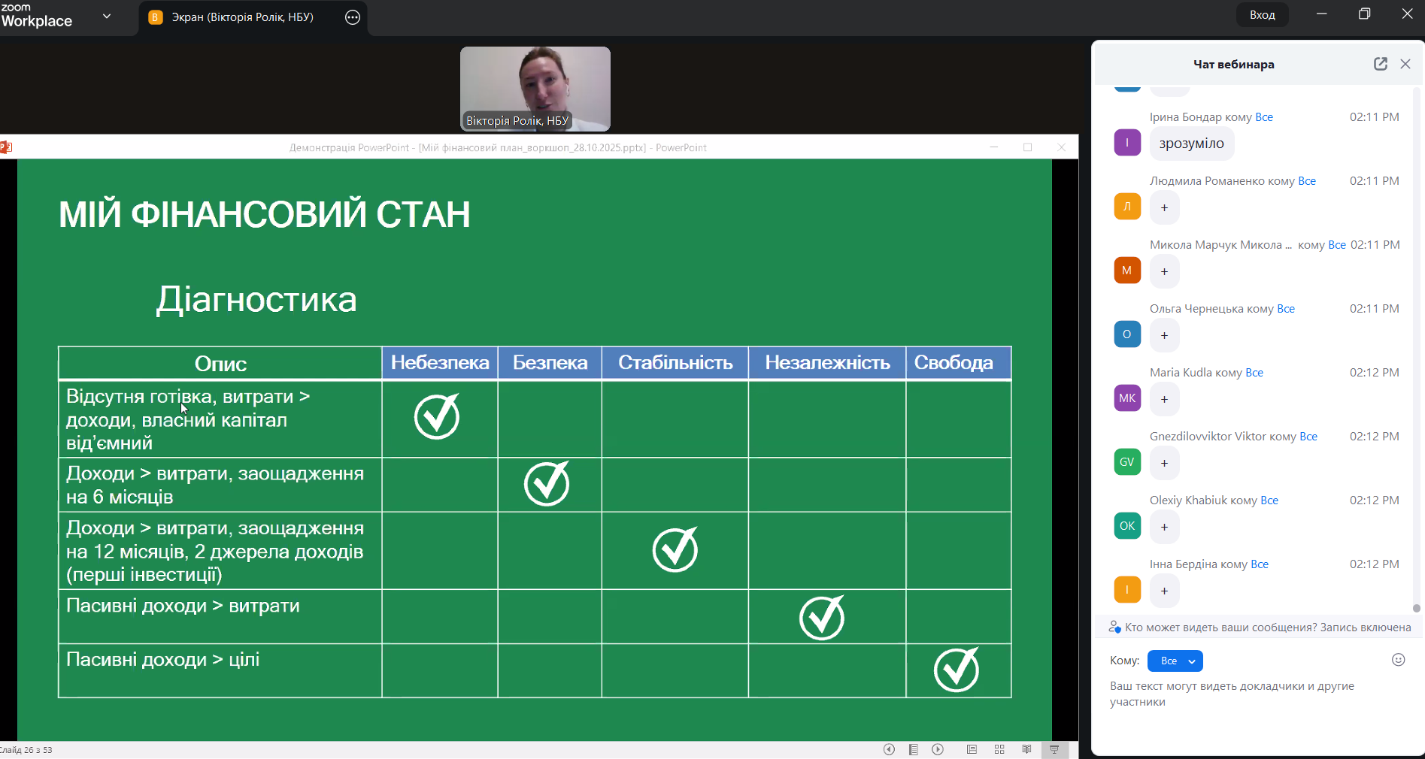
Task: Pop out the webinar chat panel
Action: tap(1380, 64)
